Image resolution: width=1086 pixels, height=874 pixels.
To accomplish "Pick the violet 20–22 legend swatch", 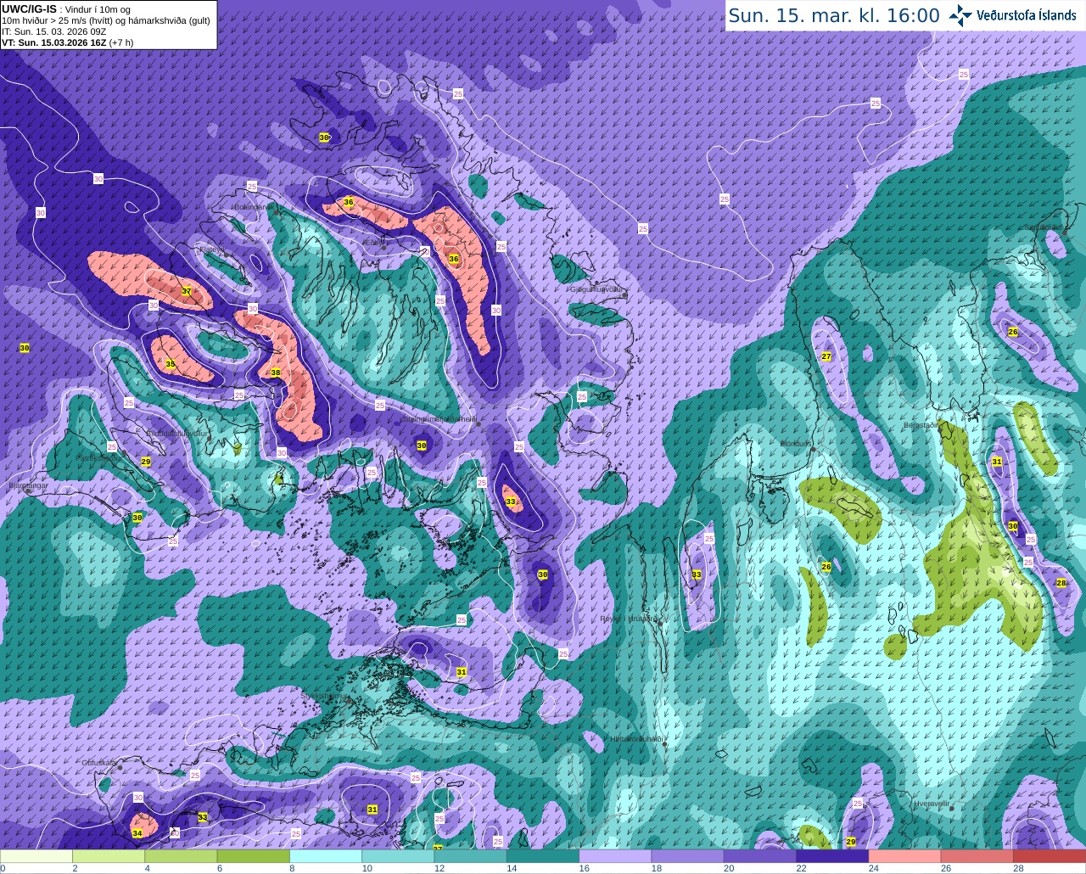I will click(760, 856).
